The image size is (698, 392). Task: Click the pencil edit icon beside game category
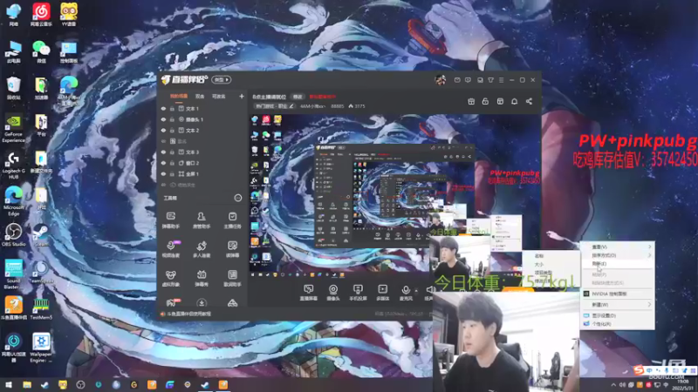click(291, 106)
